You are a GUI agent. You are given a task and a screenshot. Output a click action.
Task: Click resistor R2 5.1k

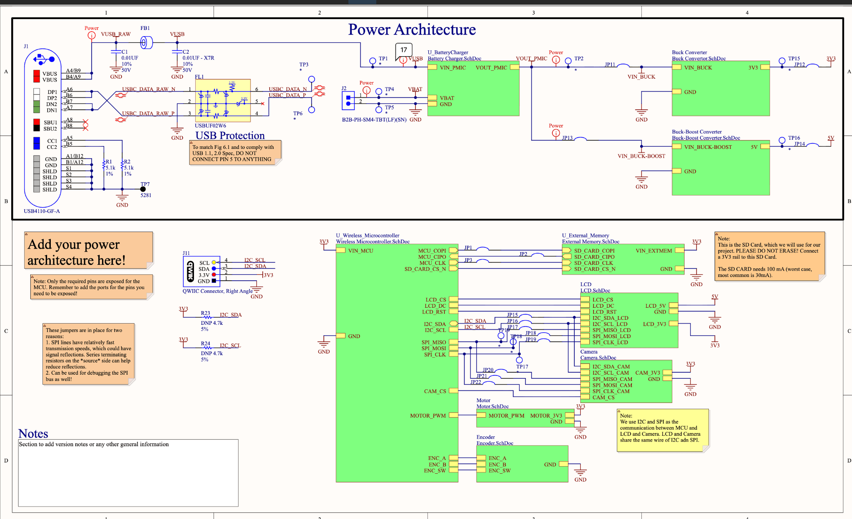122,166
